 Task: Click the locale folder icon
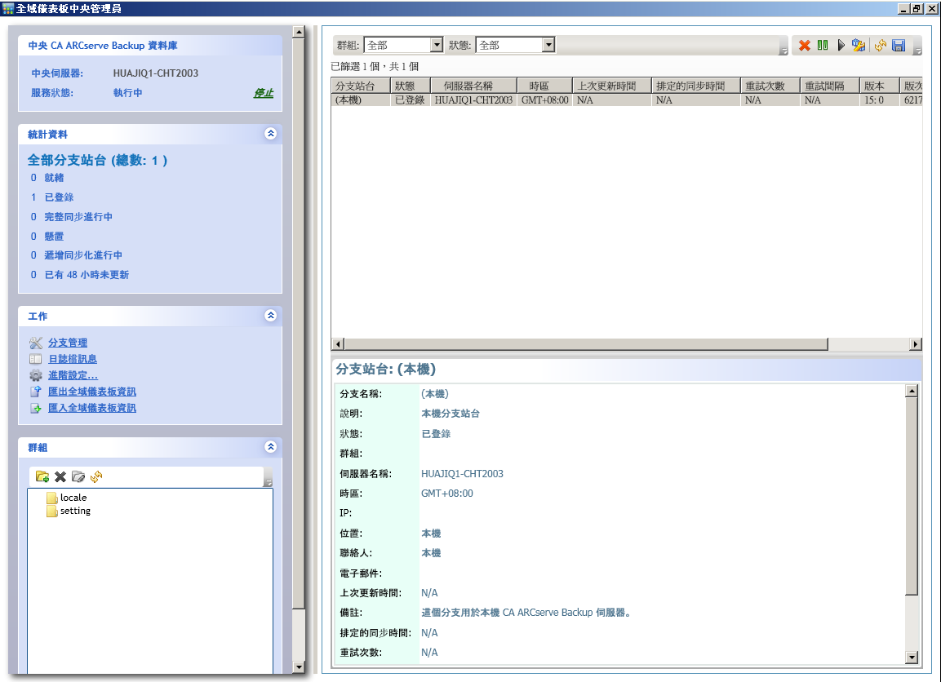pos(52,498)
